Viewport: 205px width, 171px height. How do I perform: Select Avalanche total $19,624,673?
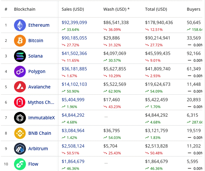158,84
